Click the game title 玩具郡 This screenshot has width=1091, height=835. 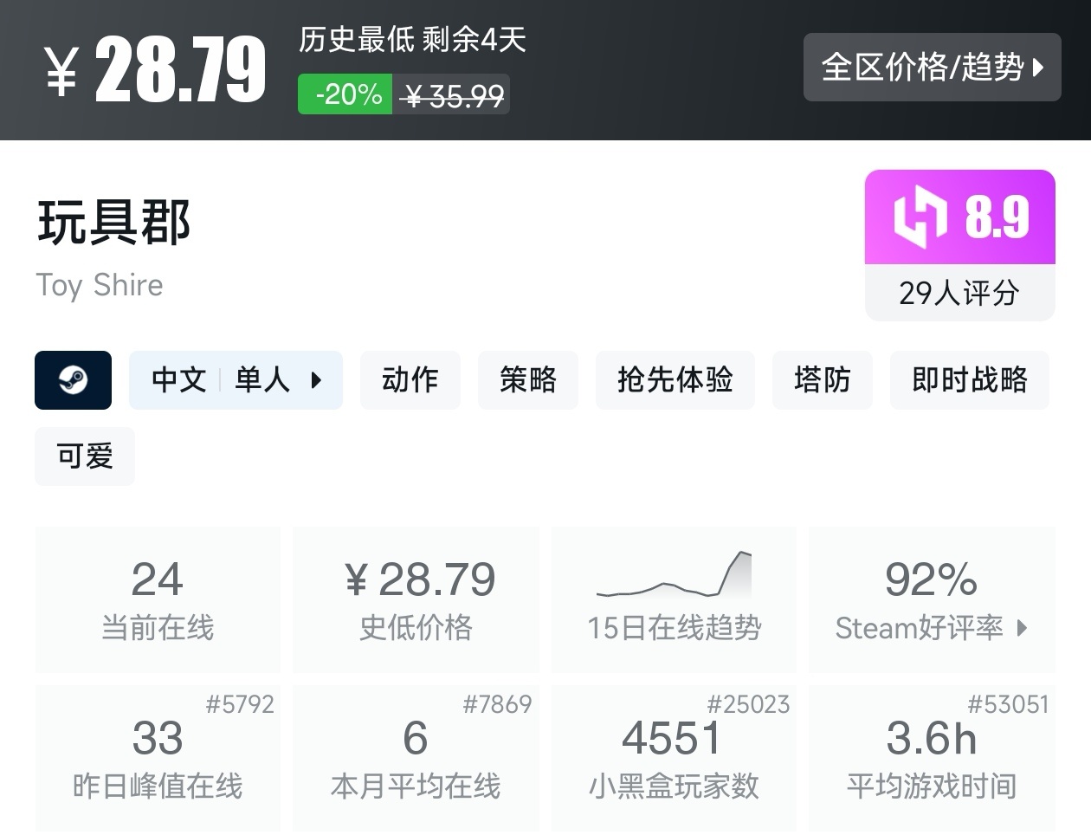coord(113,223)
